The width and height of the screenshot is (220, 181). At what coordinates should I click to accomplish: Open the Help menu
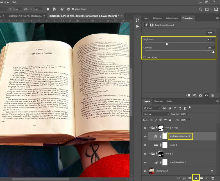pyautogui.click(x=14, y=2)
